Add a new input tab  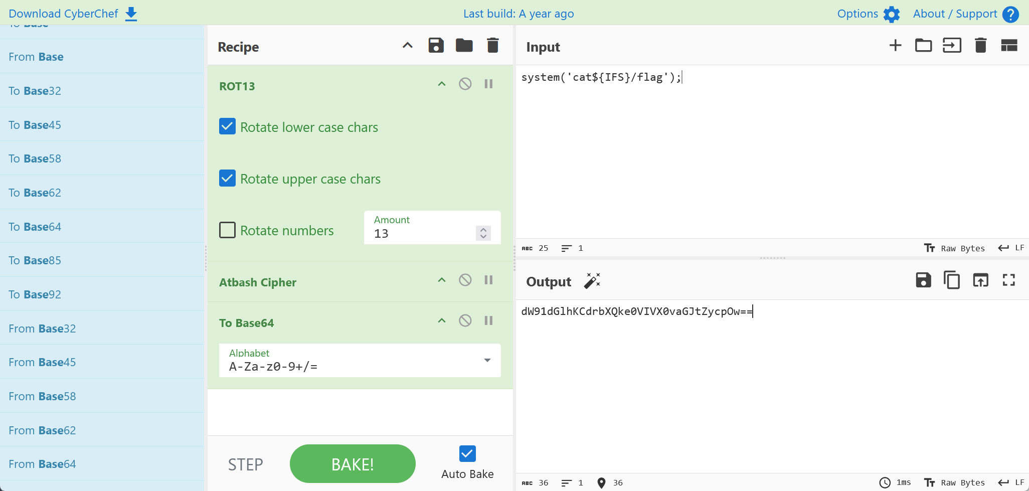point(895,46)
